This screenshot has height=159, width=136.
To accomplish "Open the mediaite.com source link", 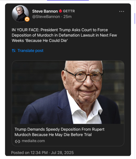I will (33, 141).
